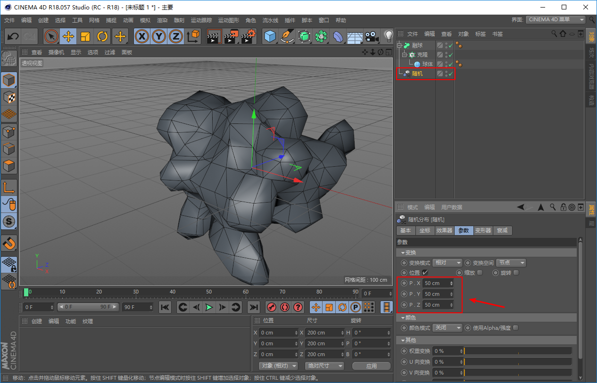Open the green array modeling icon

321,36
